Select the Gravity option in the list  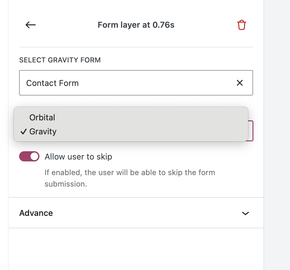click(x=43, y=131)
